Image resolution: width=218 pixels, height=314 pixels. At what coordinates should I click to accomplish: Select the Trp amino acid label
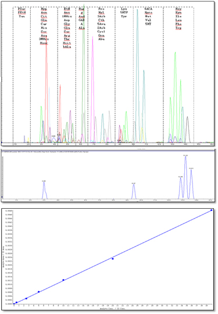click(x=178, y=28)
